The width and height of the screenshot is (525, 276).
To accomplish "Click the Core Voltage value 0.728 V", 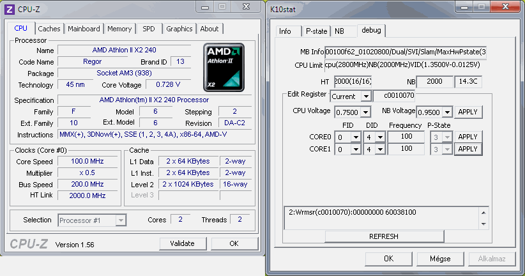I will pyautogui.click(x=168, y=84).
